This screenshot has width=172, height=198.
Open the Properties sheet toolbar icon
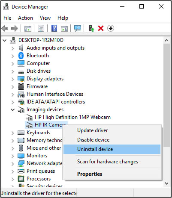(41, 28)
